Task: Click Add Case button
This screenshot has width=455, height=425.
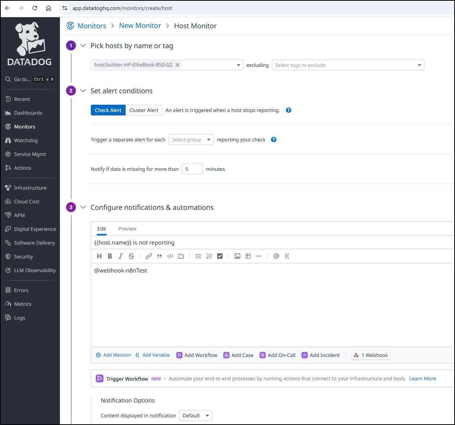Action: (238, 355)
